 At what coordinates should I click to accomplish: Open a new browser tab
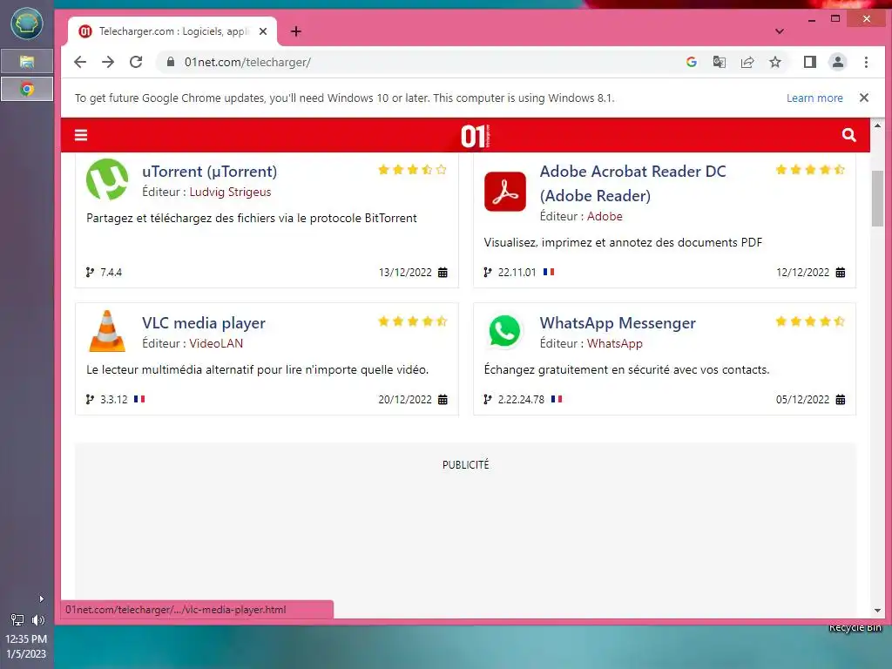point(296,31)
